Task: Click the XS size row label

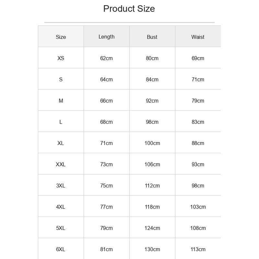Action: tap(61, 58)
